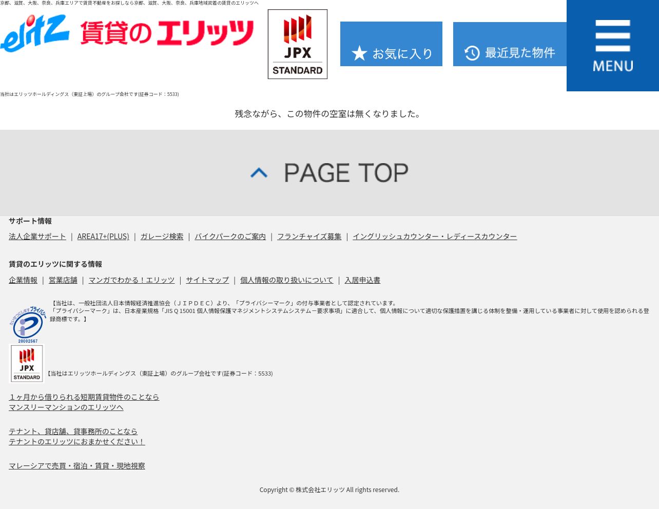The width and height of the screenshot is (659, 509).
Task: Open フランチャイズ募集 link
Action: [x=309, y=236]
